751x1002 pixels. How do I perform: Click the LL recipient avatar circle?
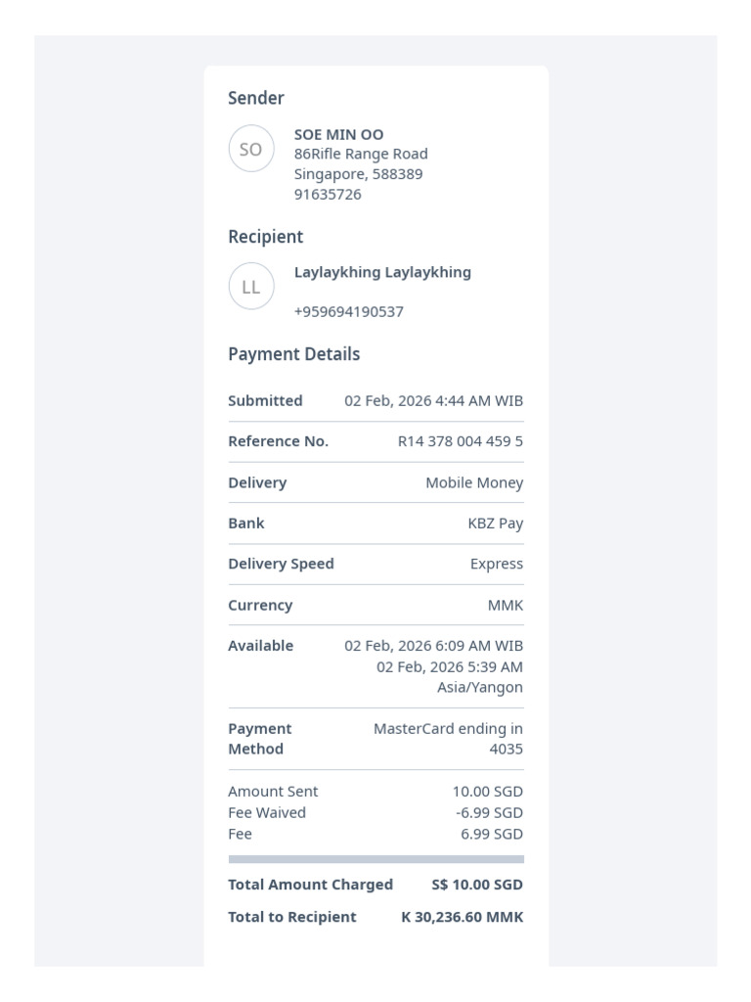pos(251,287)
